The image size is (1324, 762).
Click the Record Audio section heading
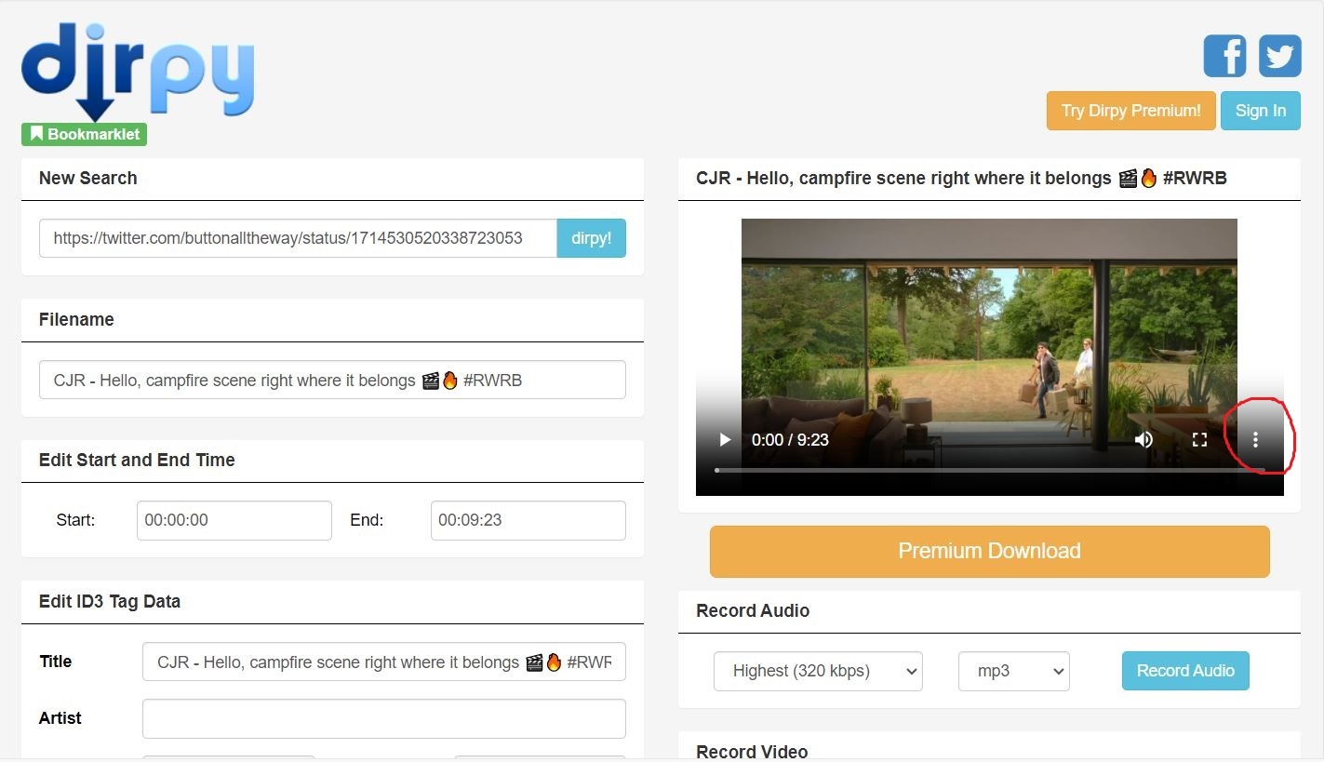pyautogui.click(x=753, y=610)
